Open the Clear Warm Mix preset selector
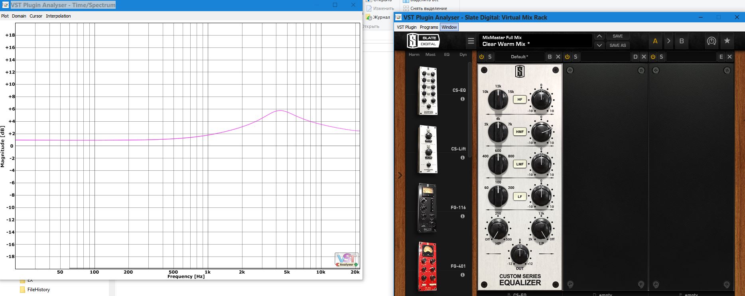This screenshot has height=296, width=745. point(535,41)
